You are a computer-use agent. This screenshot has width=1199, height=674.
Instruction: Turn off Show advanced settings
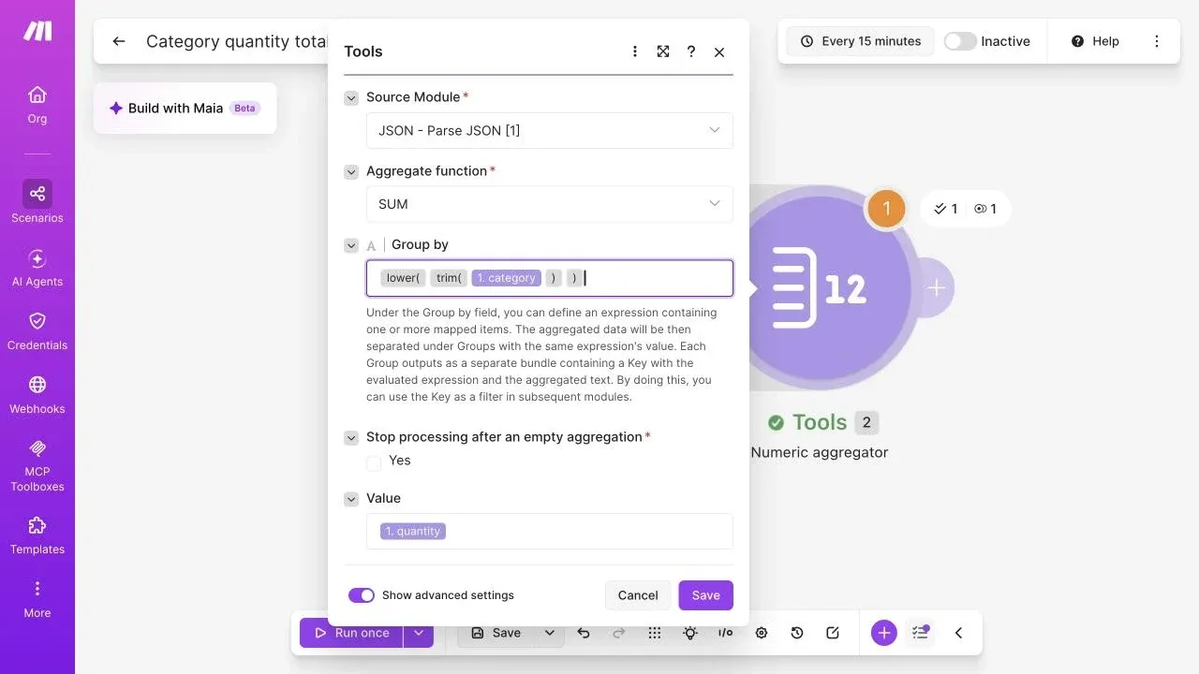pos(362,595)
